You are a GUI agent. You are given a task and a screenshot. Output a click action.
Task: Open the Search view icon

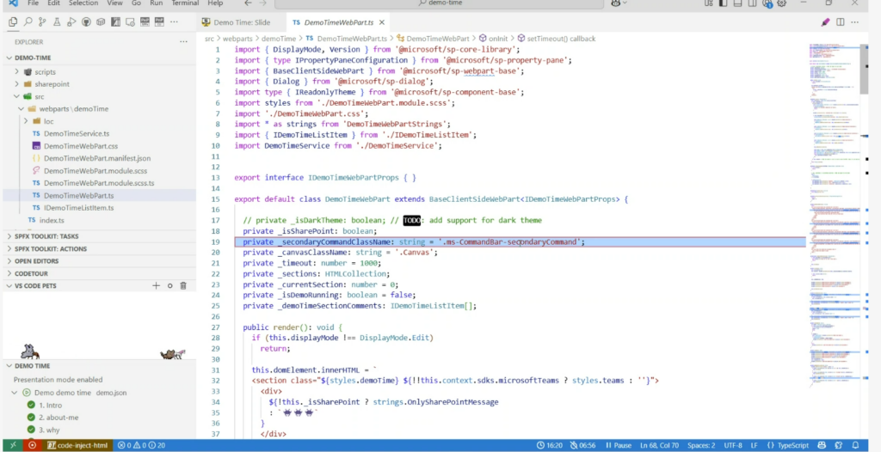(x=30, y=23)
